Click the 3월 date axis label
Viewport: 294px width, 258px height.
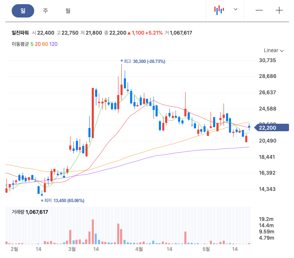[x=72, y=249]
